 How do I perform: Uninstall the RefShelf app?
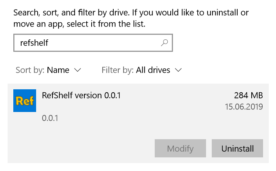point(237,148)
